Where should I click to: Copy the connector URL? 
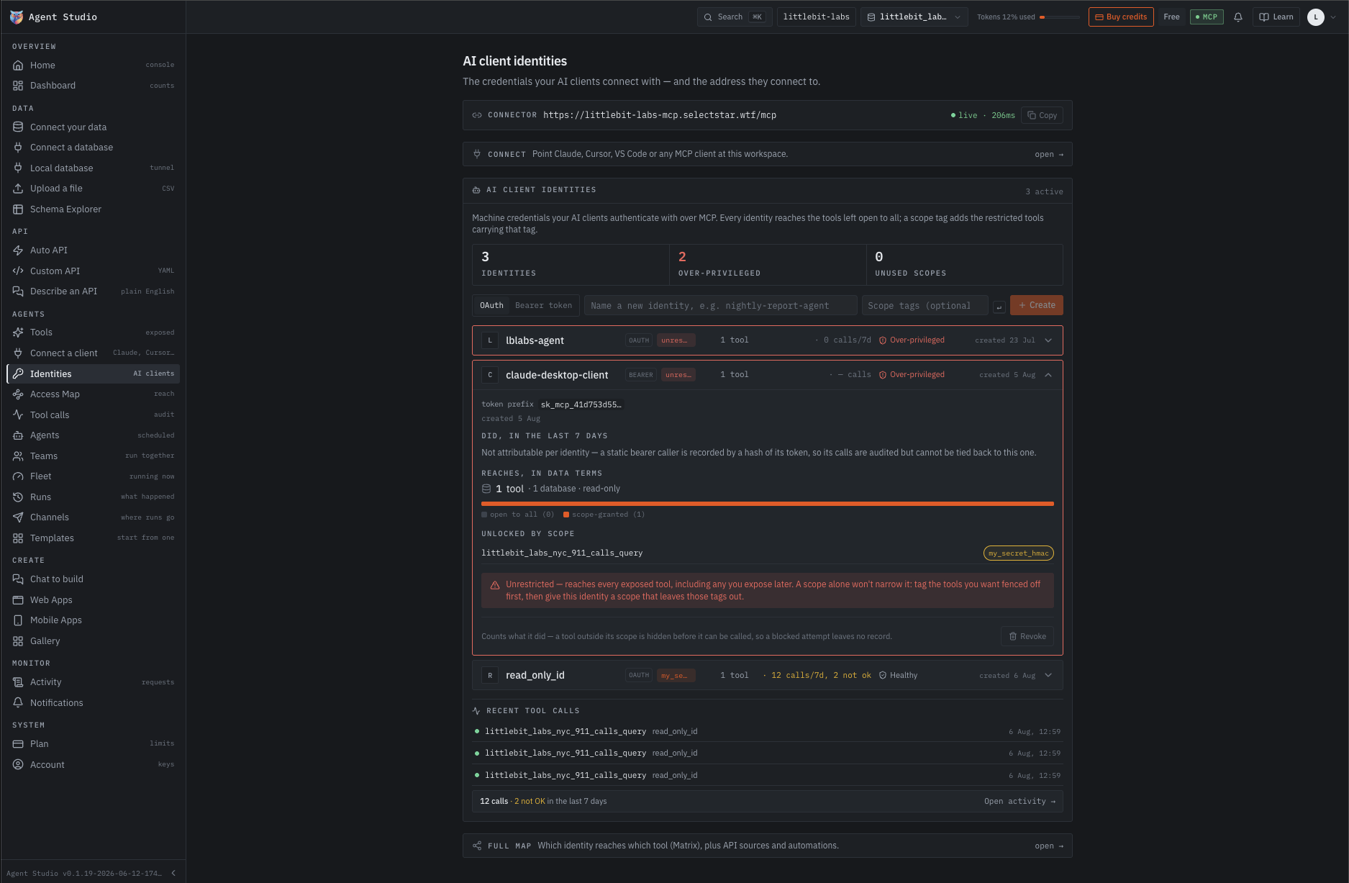coord(1042,115)
